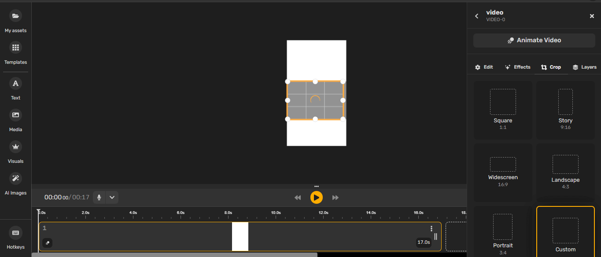This screenshot has height=257, width=601.
Task: Open the My assets panel
Action: point(15,20)
